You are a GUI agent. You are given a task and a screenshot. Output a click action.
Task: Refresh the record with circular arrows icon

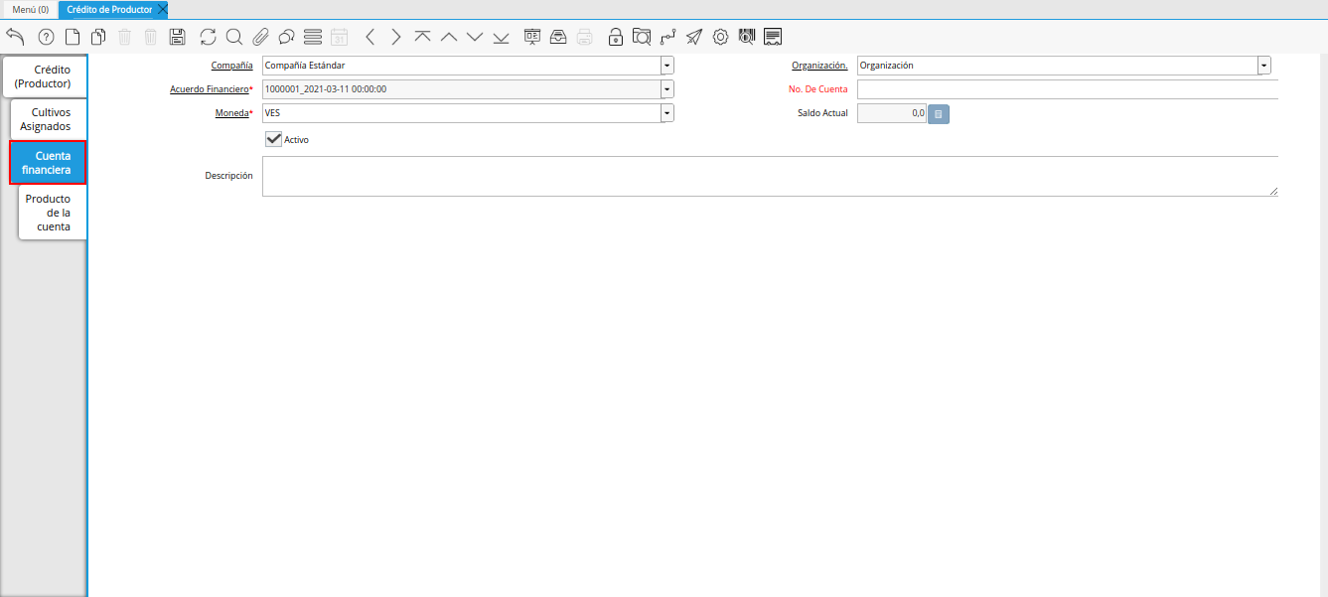(x=208, y=37)
